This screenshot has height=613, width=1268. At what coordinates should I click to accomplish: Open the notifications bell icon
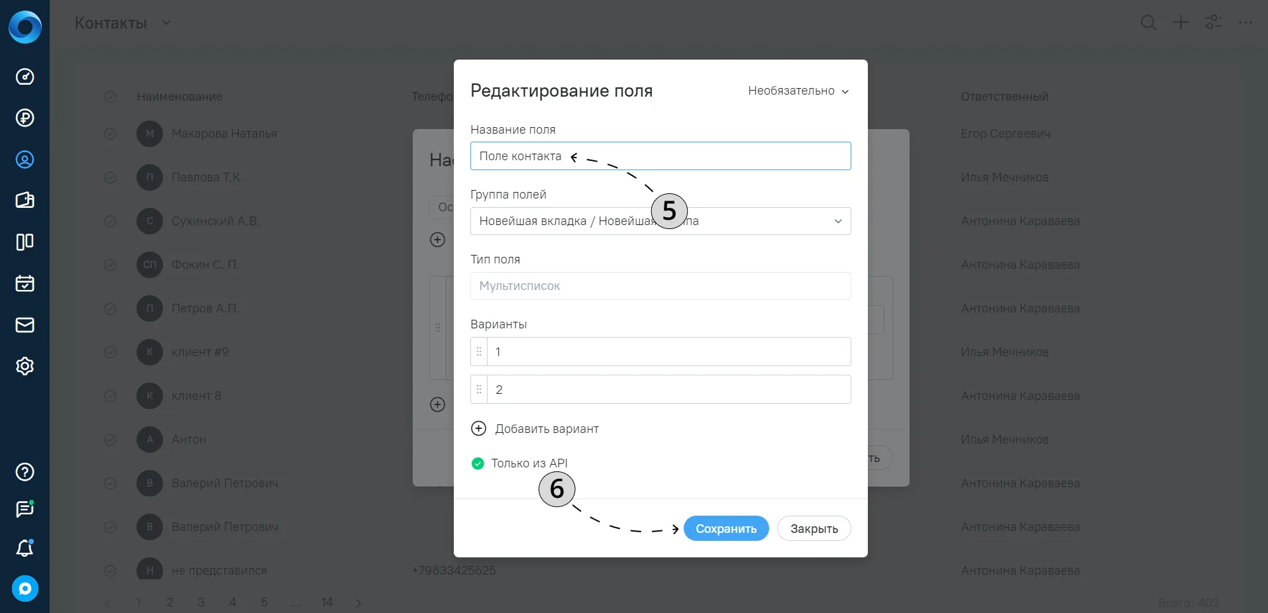(25, 548)
